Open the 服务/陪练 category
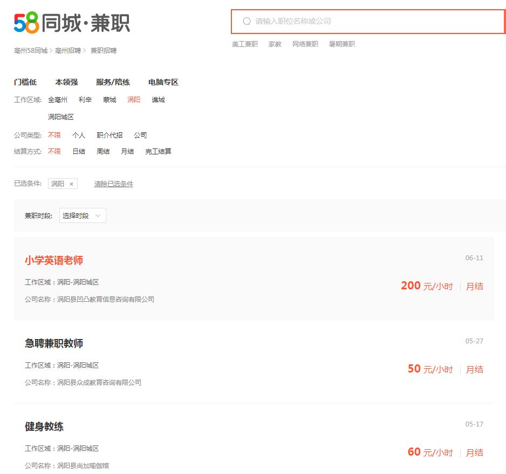 coord(113,83)
